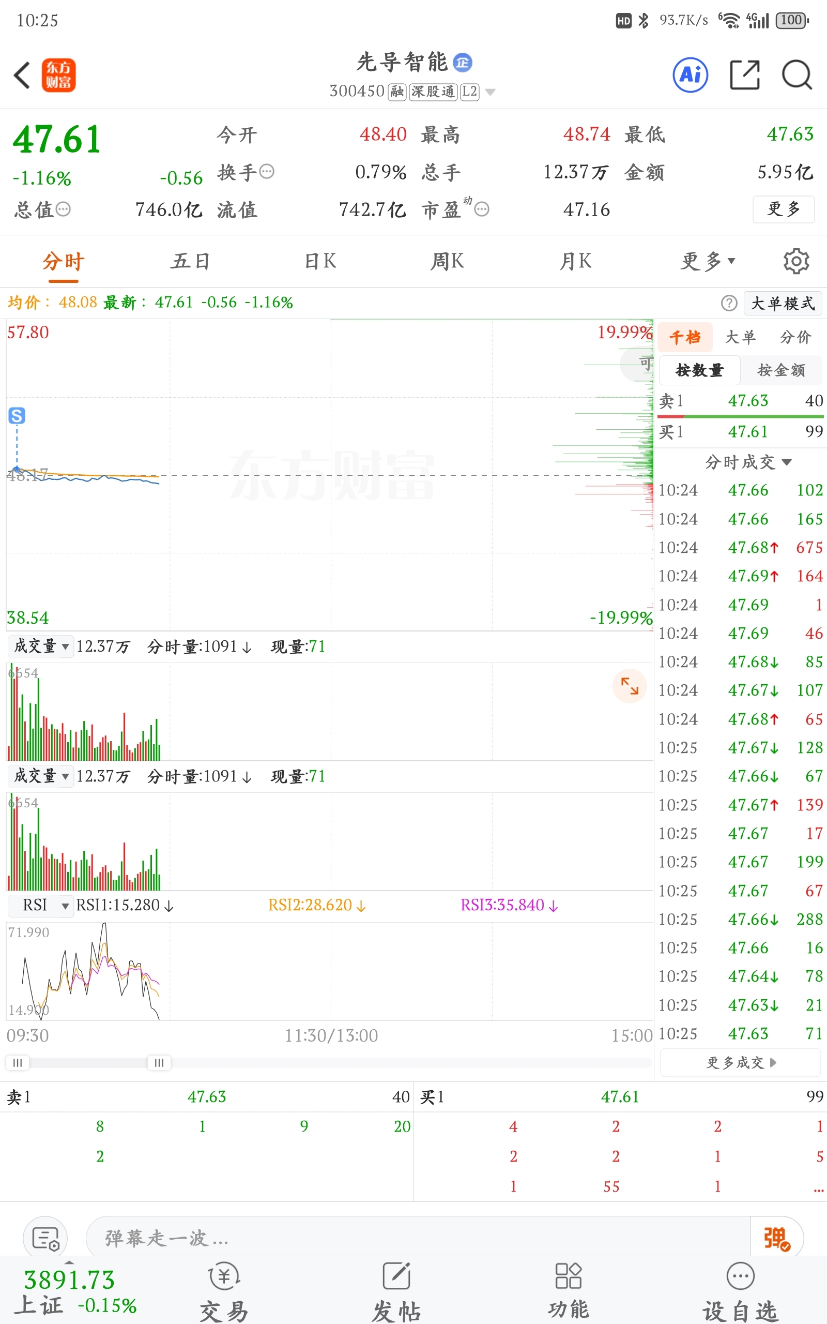
Task: Open chart settings gear icon
Action: pos(796,261)
